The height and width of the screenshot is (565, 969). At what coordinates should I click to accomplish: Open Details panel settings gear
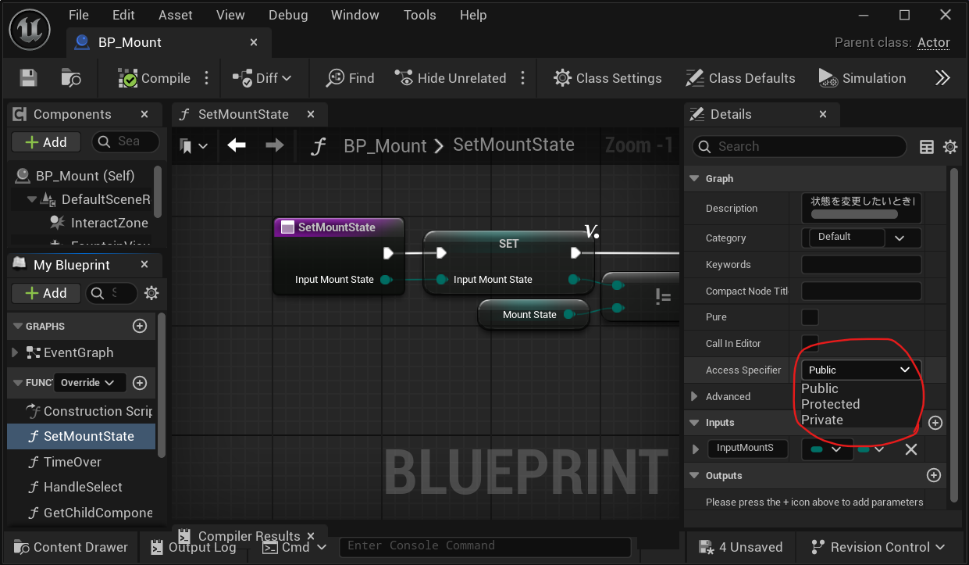(950, 147)
